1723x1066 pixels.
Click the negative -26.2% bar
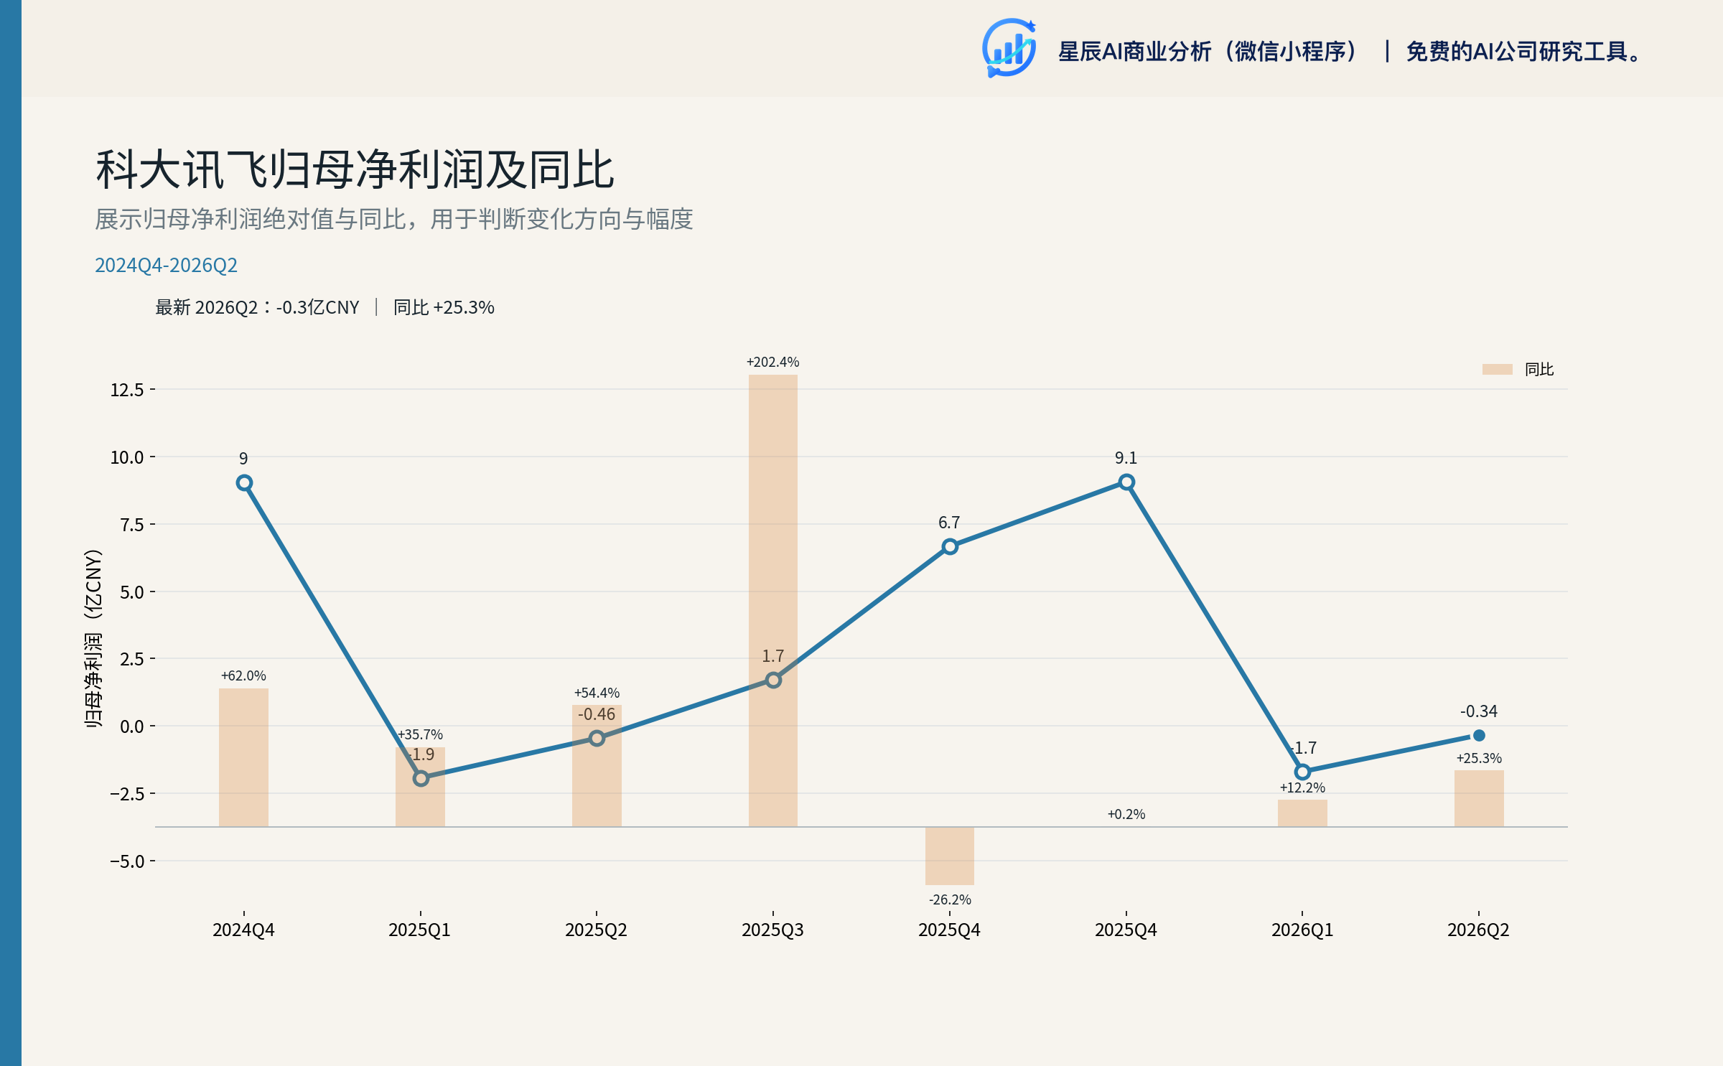click(x=950, y=856)
